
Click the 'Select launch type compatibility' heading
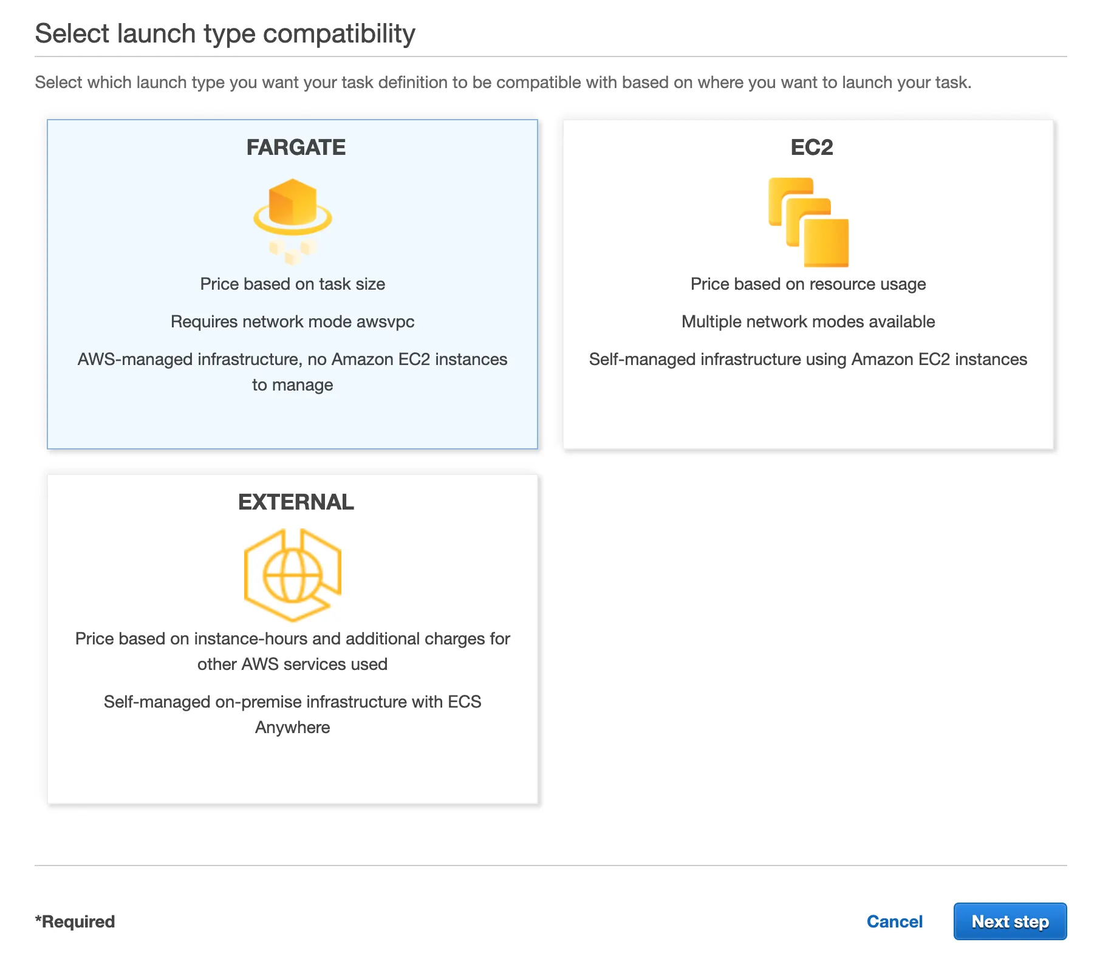pyautogui.click(x=225, y=33)
